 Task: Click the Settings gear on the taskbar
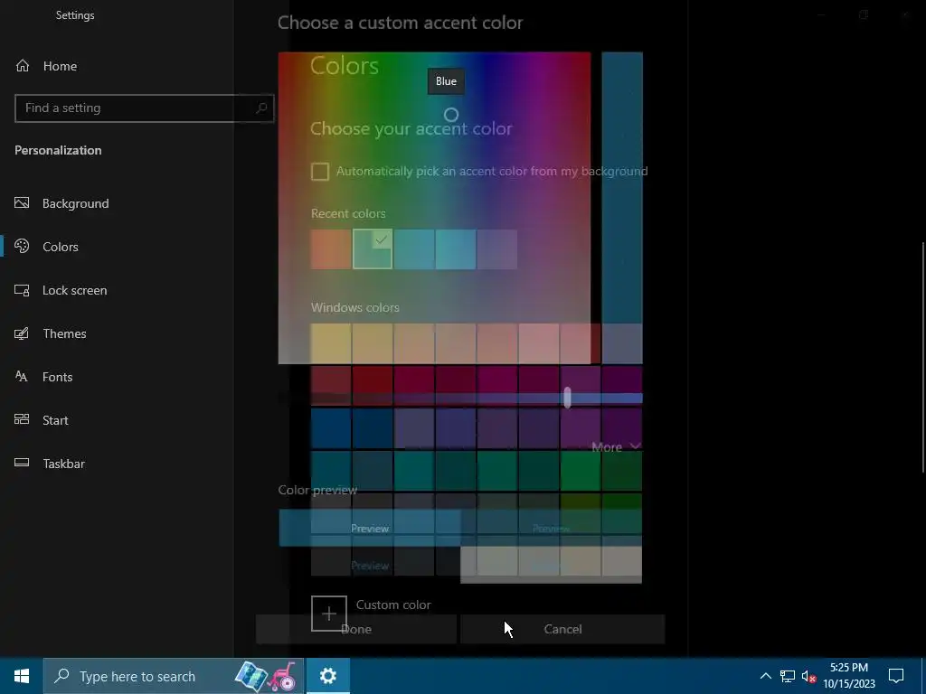327,676
